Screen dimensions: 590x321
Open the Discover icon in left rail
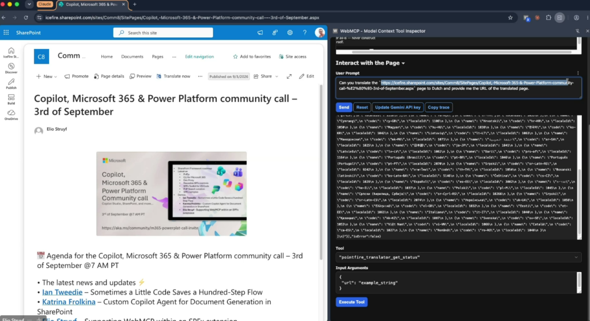pos(12,68)
